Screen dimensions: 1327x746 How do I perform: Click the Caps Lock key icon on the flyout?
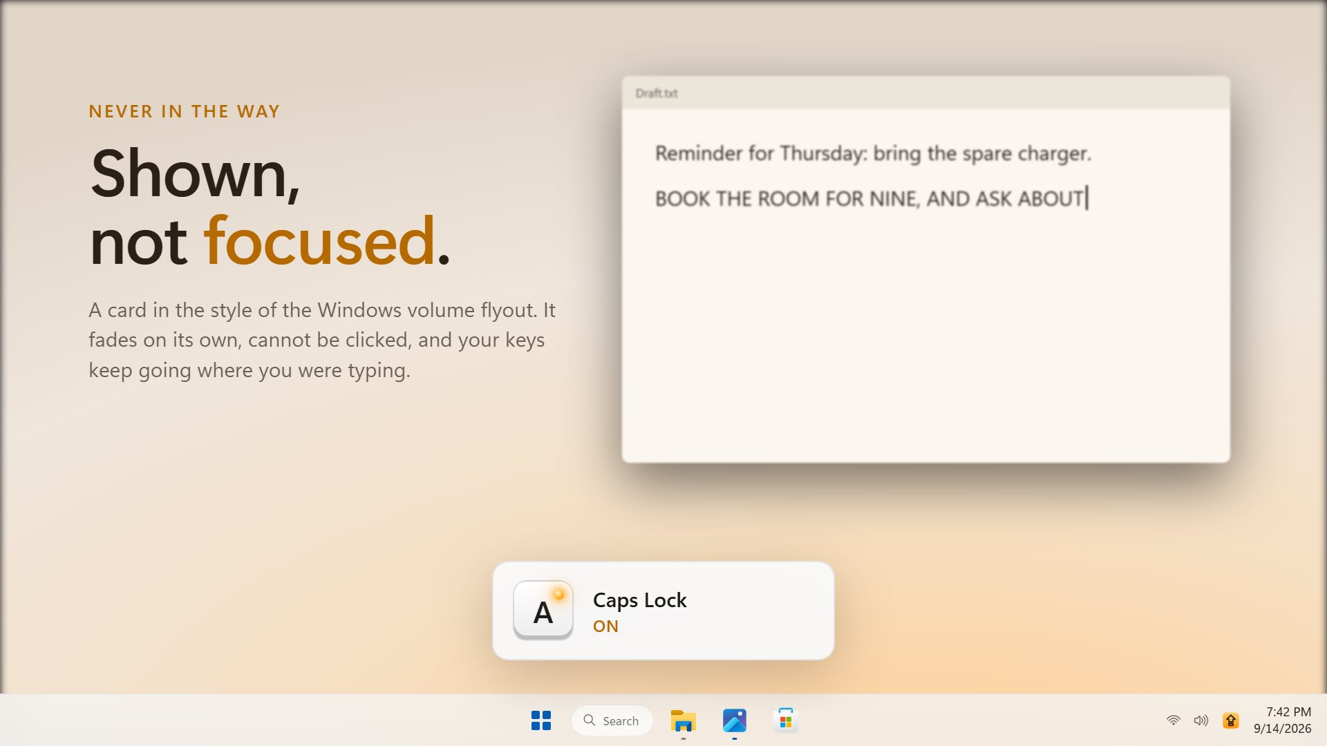(543, 611)
